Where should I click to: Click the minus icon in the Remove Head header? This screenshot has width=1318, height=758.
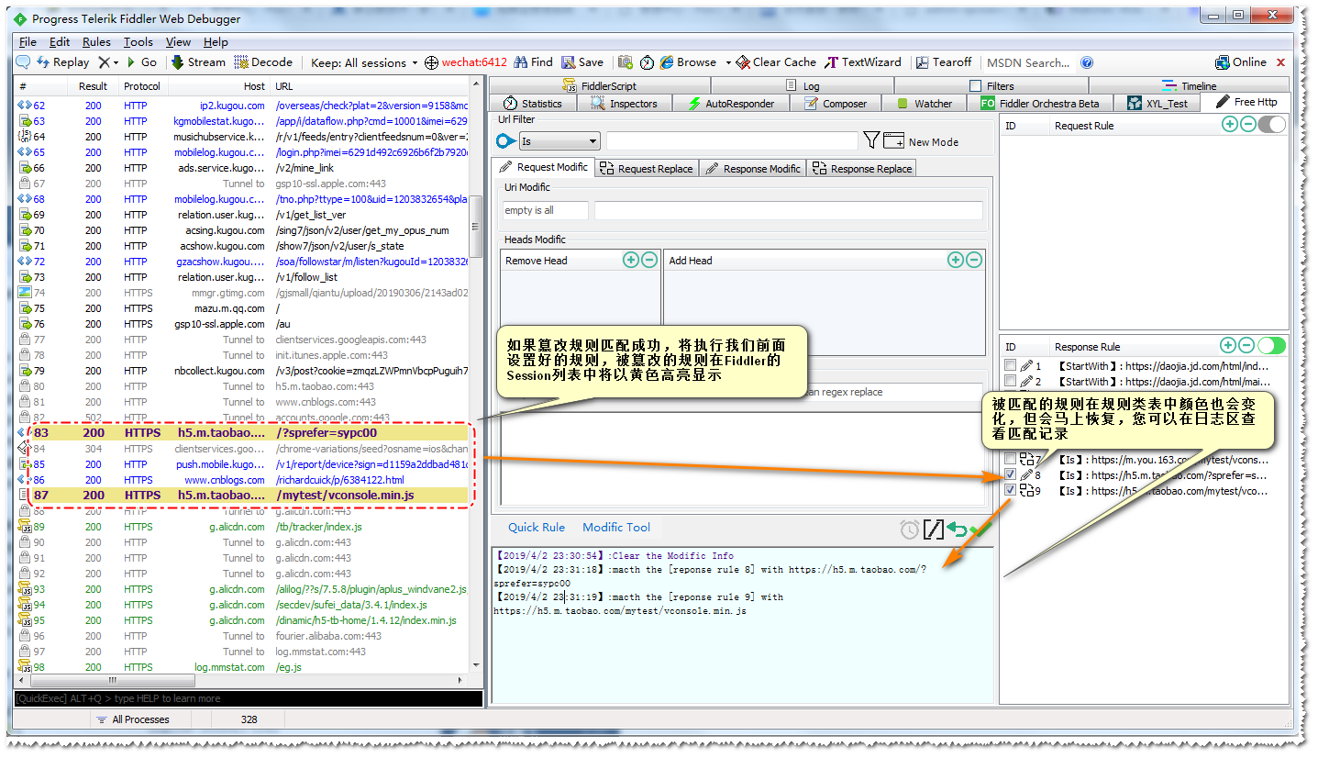point(649,260)
